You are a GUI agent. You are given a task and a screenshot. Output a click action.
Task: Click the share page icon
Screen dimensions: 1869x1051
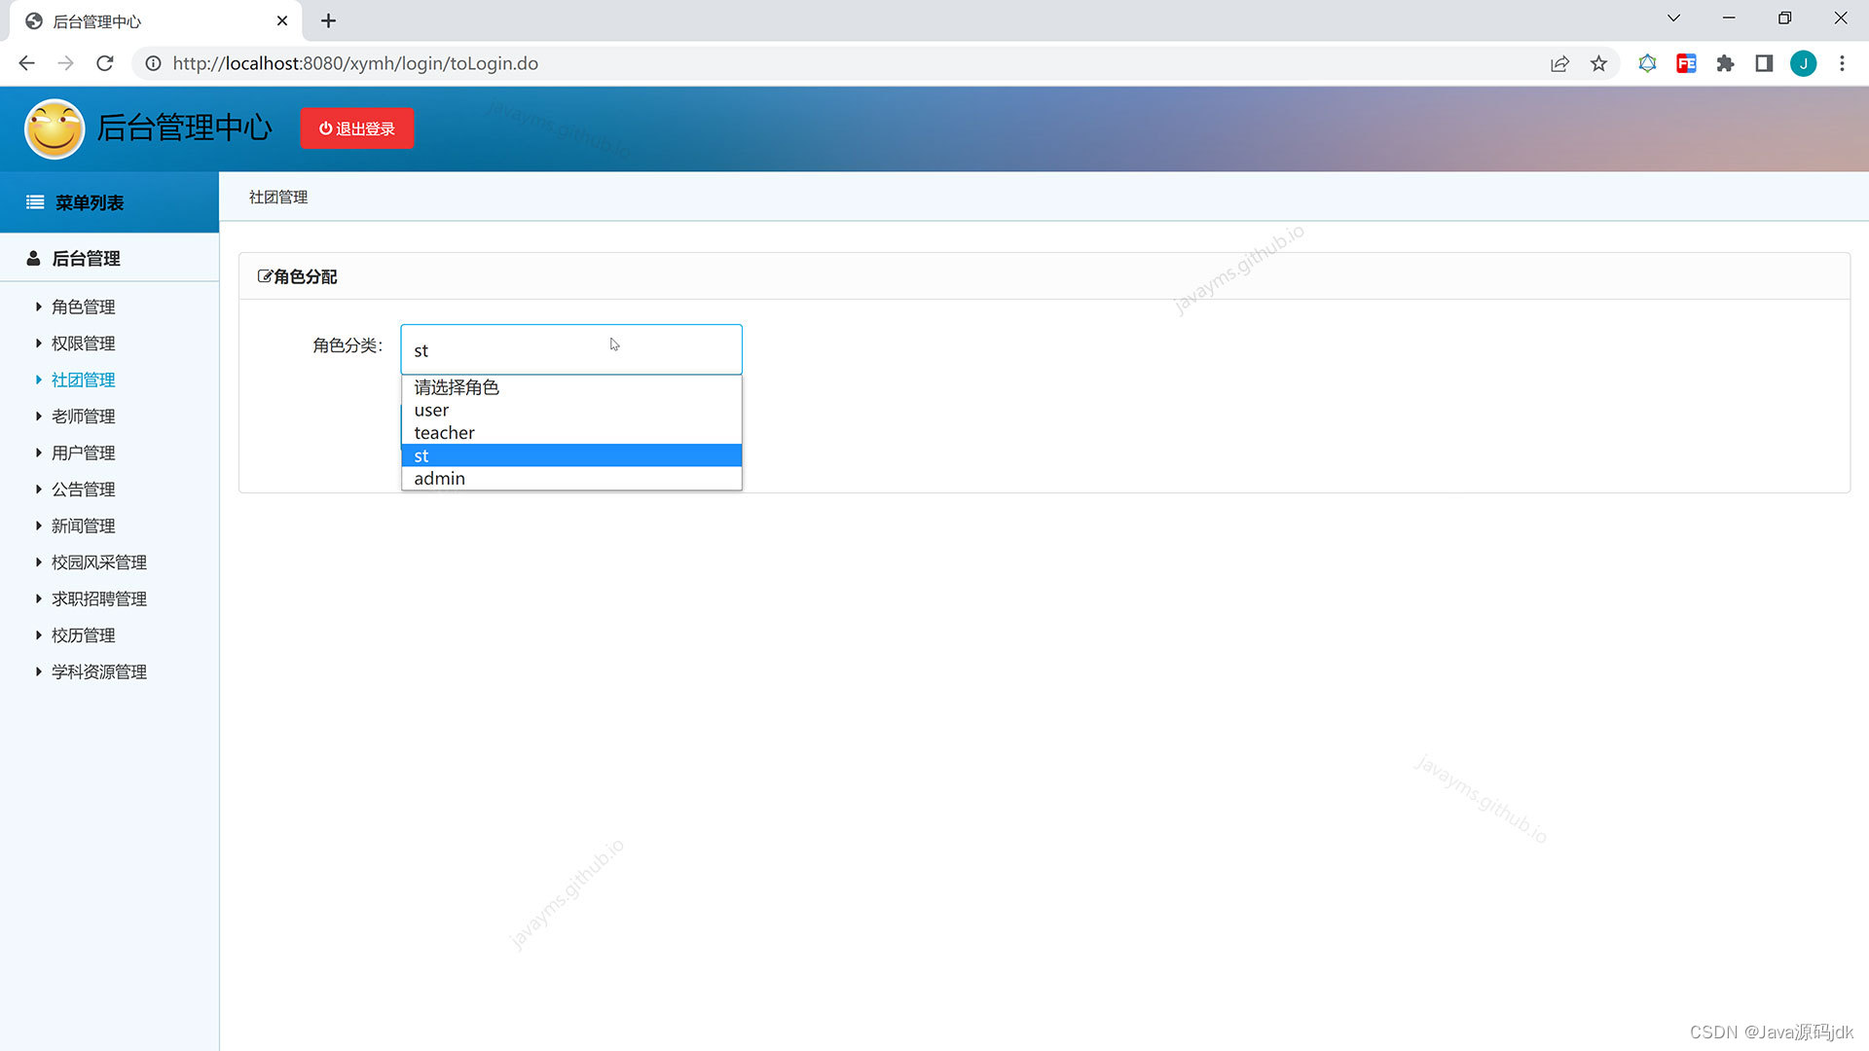[x=1559, y=63]
